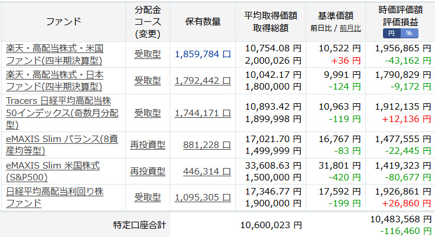Select total market value 10,483,568 円
The width and height of the screenshot is (435, 237).
coord(401,219)
